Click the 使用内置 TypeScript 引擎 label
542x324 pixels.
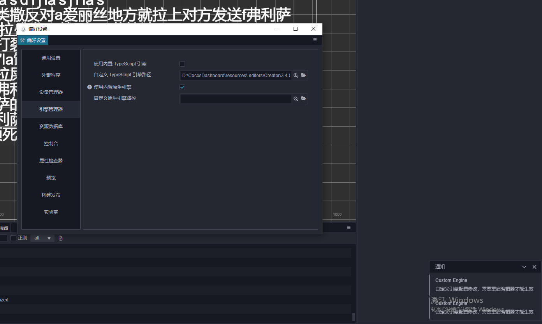(x=120, y=64)
